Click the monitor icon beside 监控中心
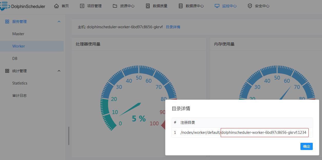Image resolution: width=322 pixels, height=160 pixels. pyautogui.click(x=217, y=6)
